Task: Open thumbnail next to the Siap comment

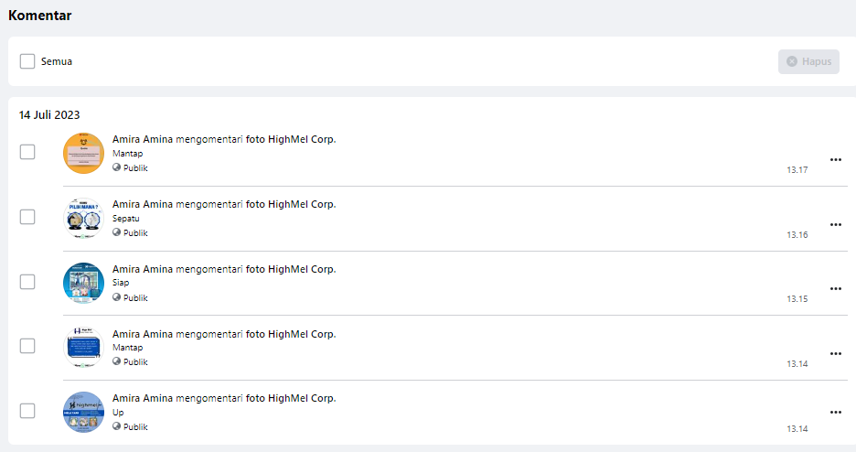Action: tap(83, 283)
